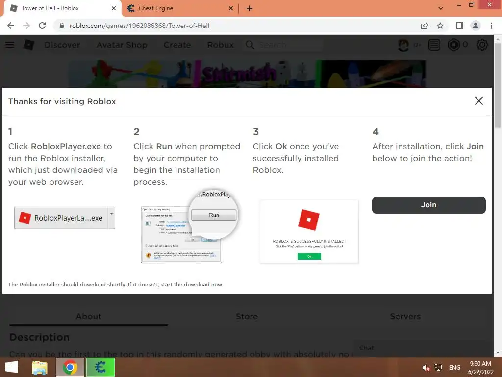Reload the current page
The height and width of the screenshot is (377, 502).
42,26
